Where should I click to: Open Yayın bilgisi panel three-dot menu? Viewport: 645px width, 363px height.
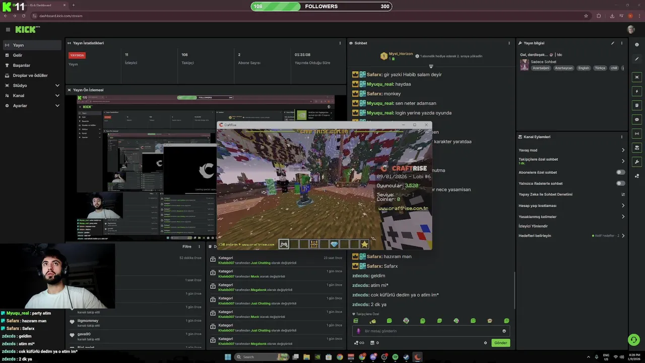622,43
